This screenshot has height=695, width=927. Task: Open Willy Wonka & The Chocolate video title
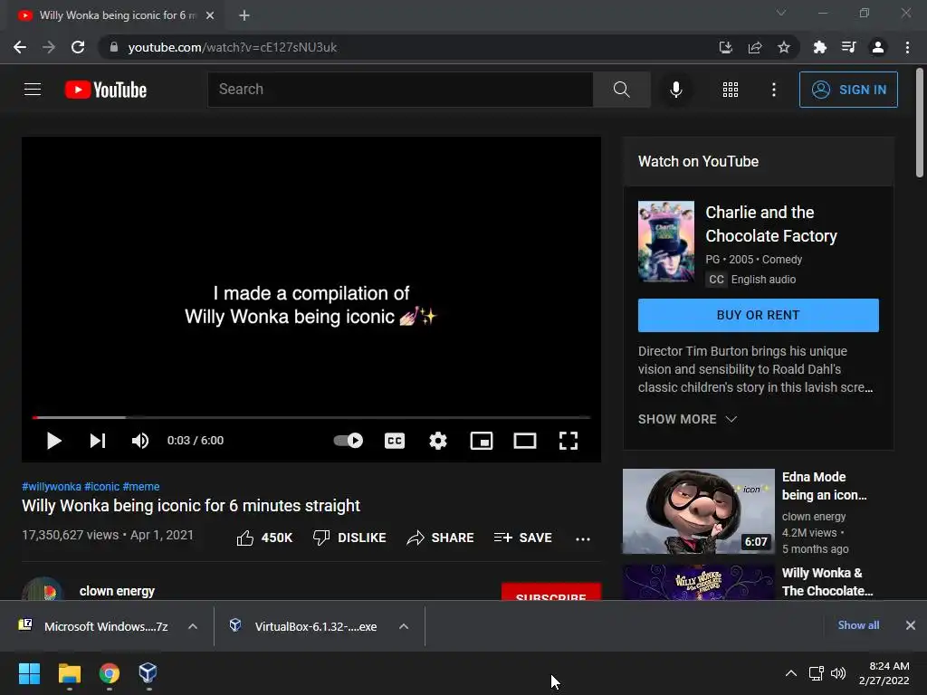click(827, 582)
